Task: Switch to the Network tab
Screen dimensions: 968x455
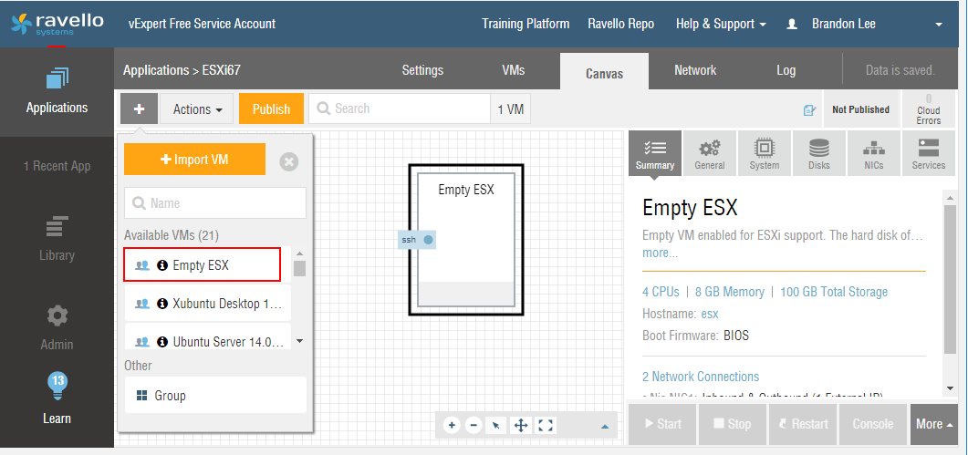Action: [x=695, y=70]
